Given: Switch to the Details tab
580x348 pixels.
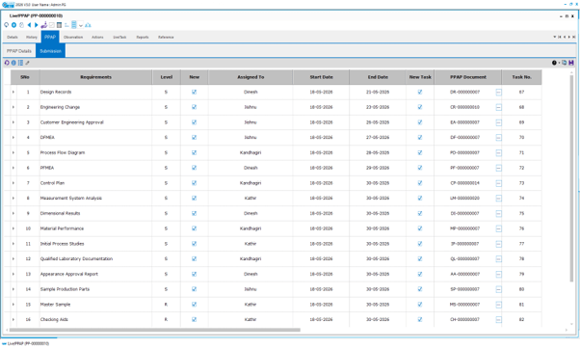Looking at the screenshot, I should tap(13, 38).
